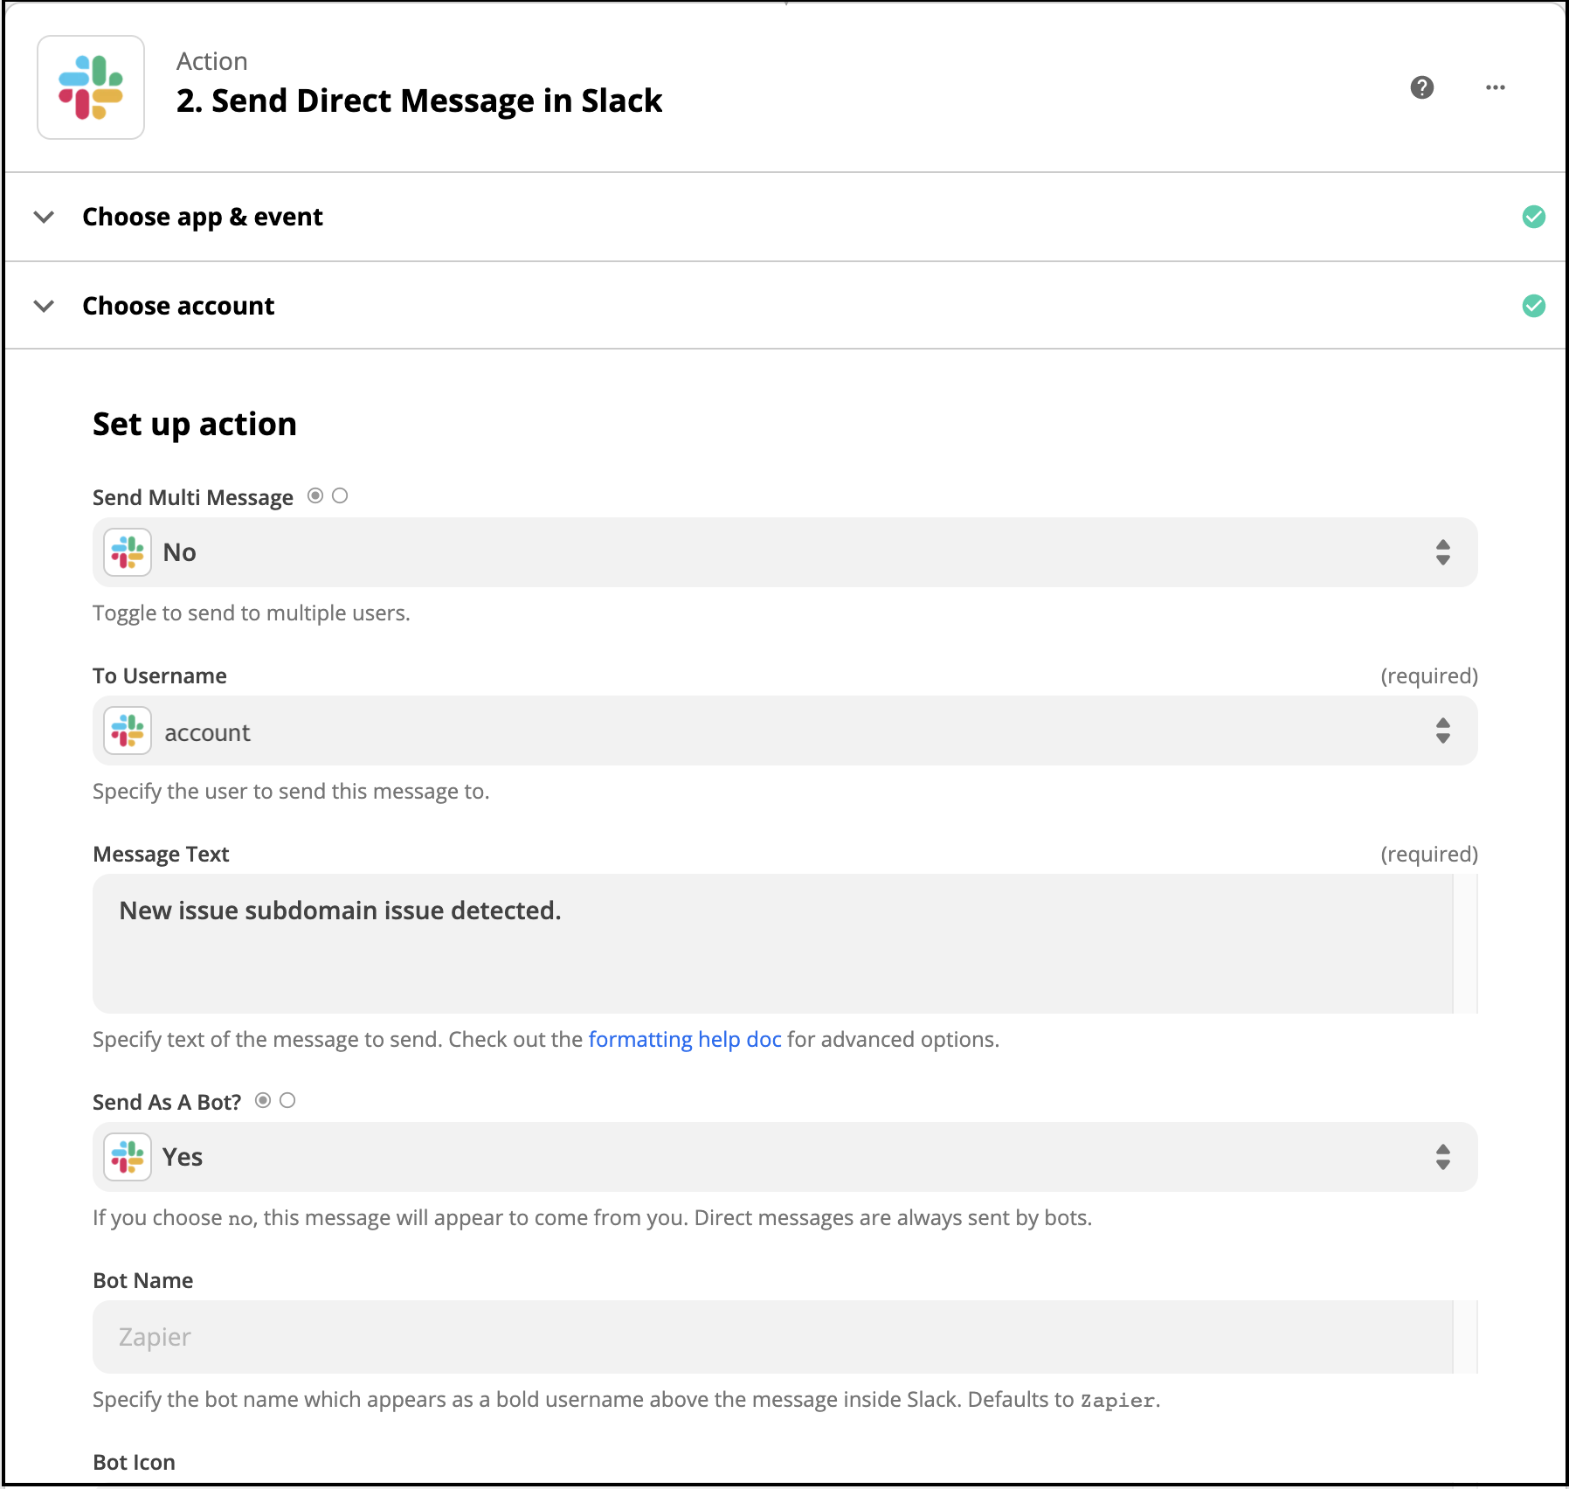Image resolution: width=1569 pixels, height=1489 pixels.
Task: Open the three-dot more options menu
Action: tap(1496, 87)
